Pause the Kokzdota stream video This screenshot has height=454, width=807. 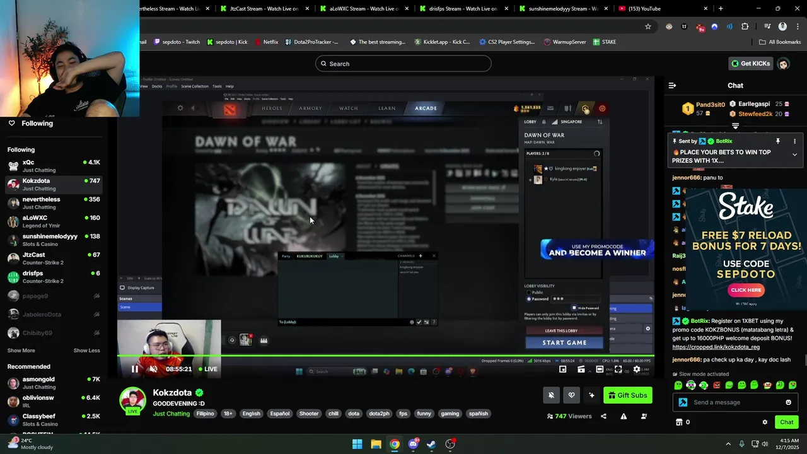134,370
